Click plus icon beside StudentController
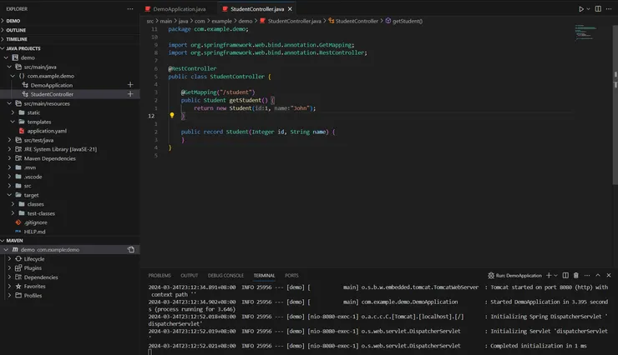The image size is (618, 355). (x=130, y=94)
